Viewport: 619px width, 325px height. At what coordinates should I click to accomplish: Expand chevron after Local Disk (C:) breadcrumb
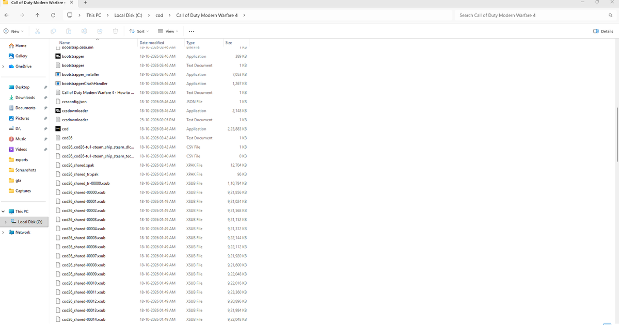point(149,15)
